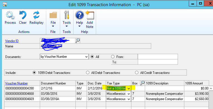Click the Vendor ID link
Image resolution: width=213 pixels, height=109 pixels.
pyautogui.click(x=12, y=41)
